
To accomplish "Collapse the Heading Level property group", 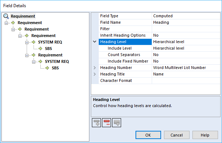I will pyautogui.click(x=94, y=42).
